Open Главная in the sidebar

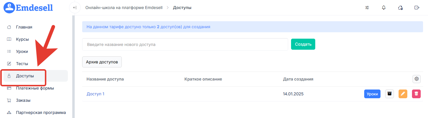click(x=24, y=27)
